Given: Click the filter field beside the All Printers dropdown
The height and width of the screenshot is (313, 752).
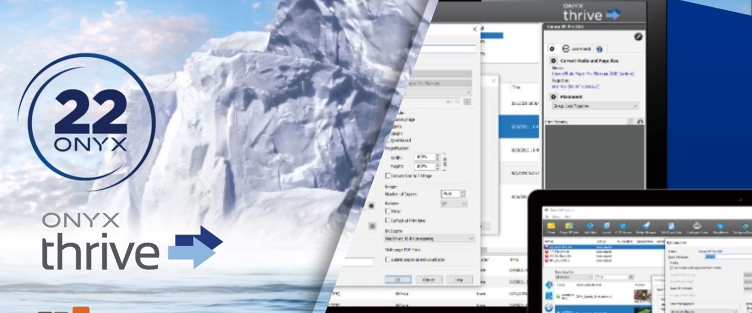Looking at the screenshot, I should [x=615, y=277].
